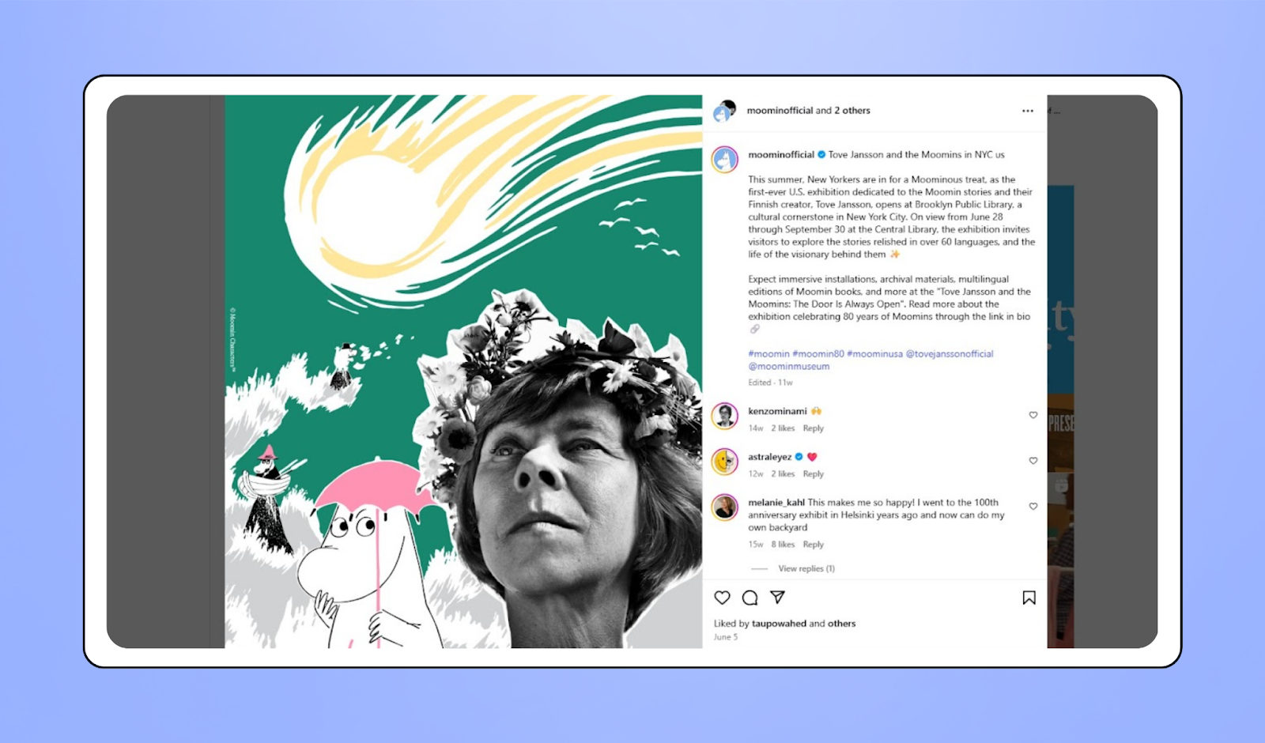
Task: Save the post with the bookmark icon
Action: click(1029, 598)
